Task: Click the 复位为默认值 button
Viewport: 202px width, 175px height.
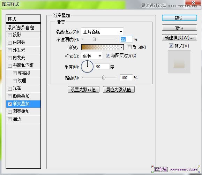Action: (x=119, y=90)
